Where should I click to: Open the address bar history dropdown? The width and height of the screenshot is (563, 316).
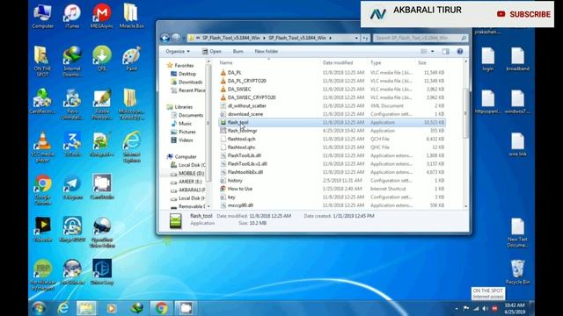[x=356, y=38]
